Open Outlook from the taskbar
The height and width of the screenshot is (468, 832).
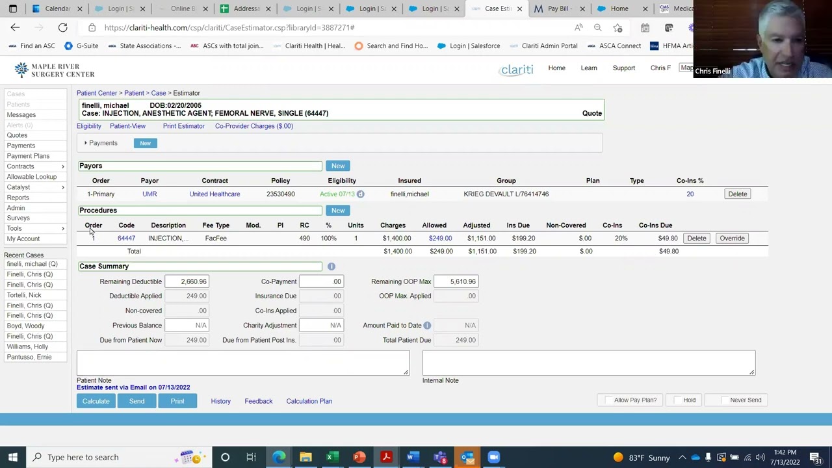tap(467, 457)
